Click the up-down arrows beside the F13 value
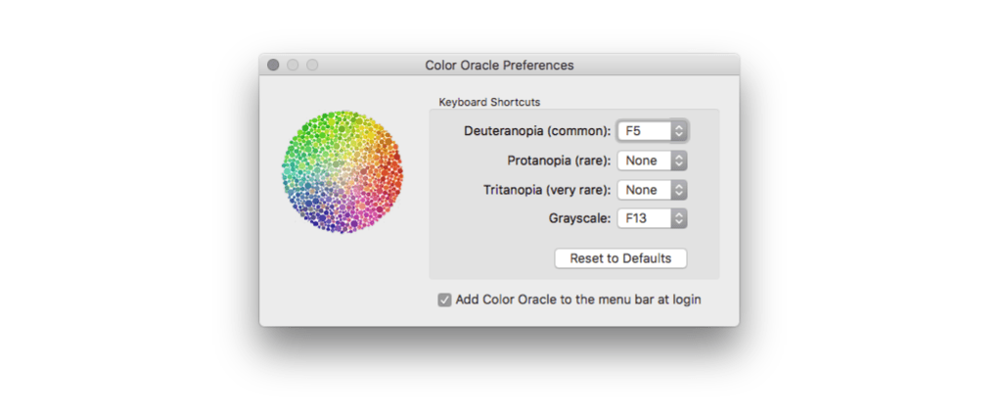 679,219
